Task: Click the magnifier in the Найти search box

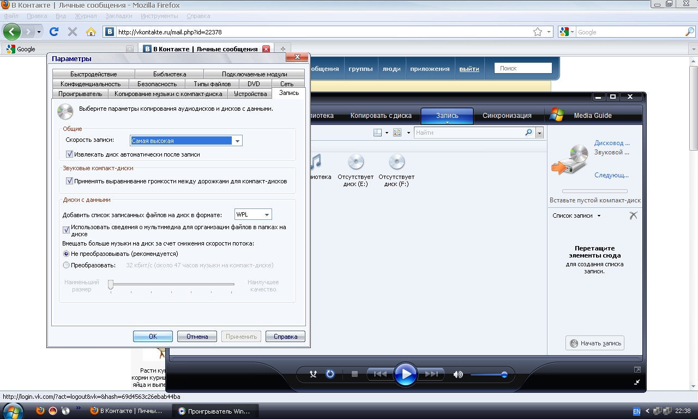Action: pos(528,133)
